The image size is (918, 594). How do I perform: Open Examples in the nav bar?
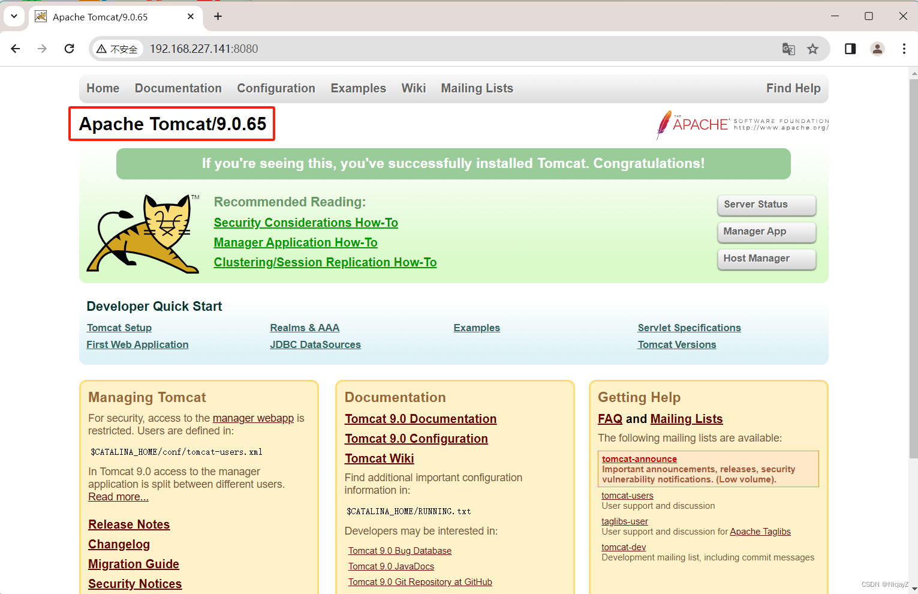click(x=359, y=88)
